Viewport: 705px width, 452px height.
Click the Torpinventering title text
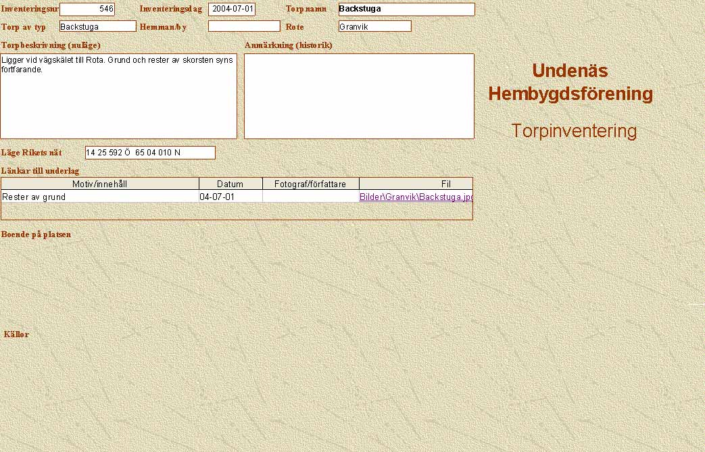pos(574,131)
